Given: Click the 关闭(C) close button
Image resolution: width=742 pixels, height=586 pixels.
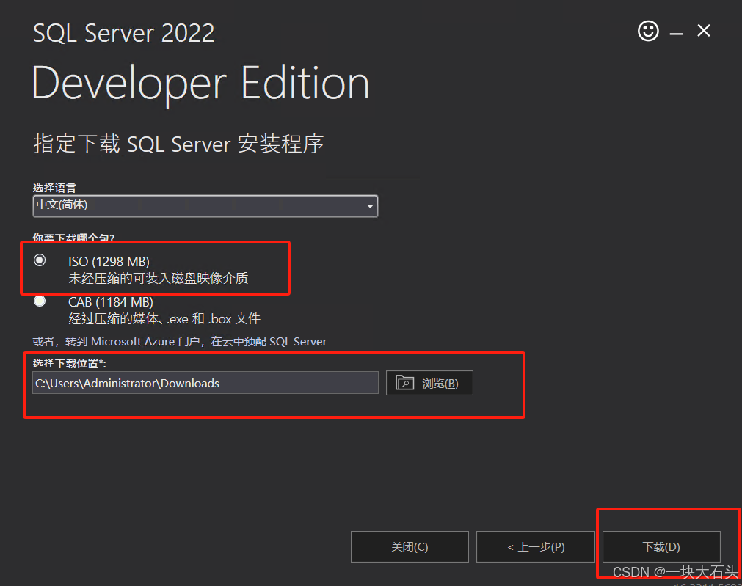Looking at the screenshot, I should 410,546.
